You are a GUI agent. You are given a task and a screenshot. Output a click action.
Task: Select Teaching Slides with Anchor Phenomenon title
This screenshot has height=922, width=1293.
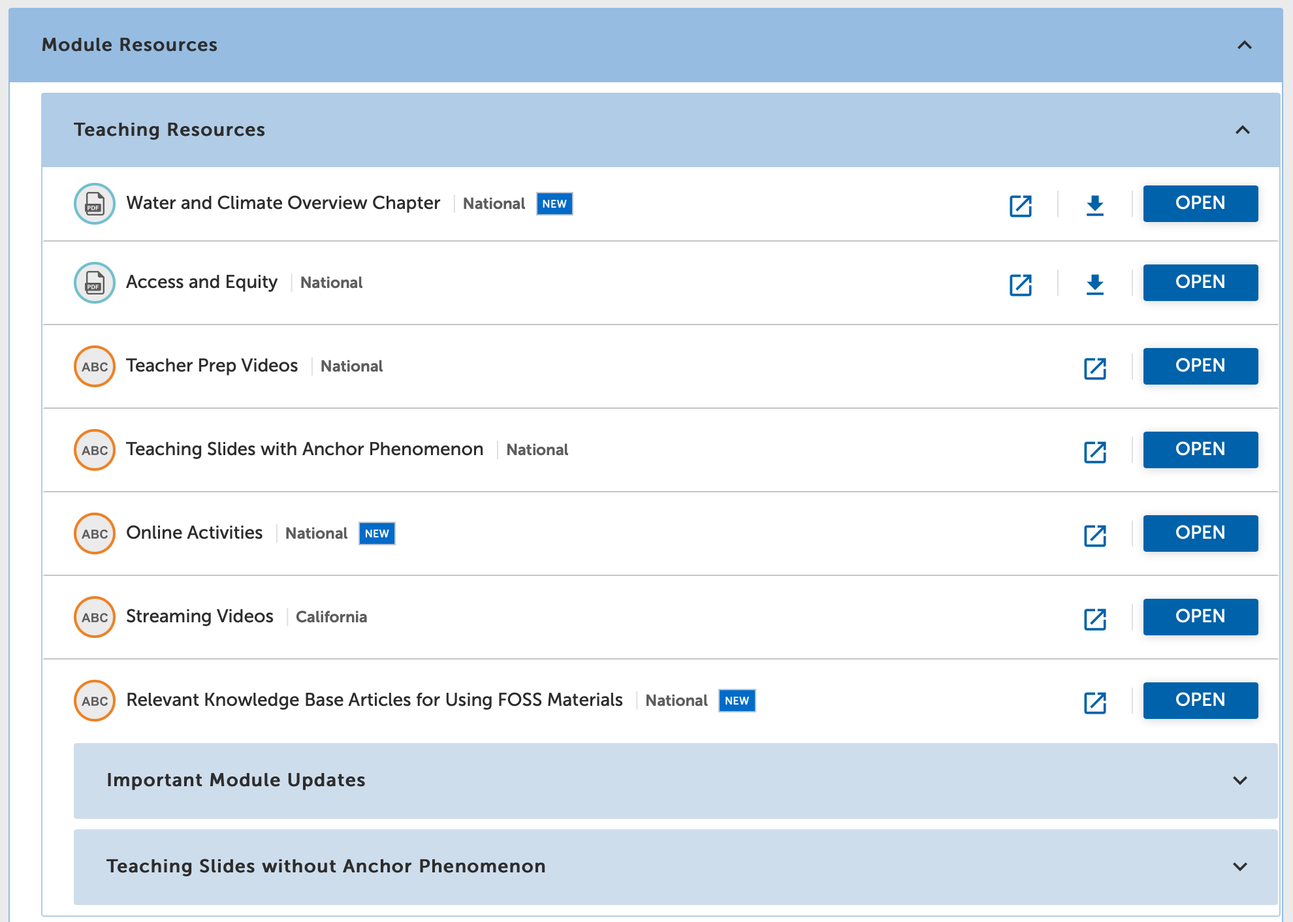[x=304, y=449]
